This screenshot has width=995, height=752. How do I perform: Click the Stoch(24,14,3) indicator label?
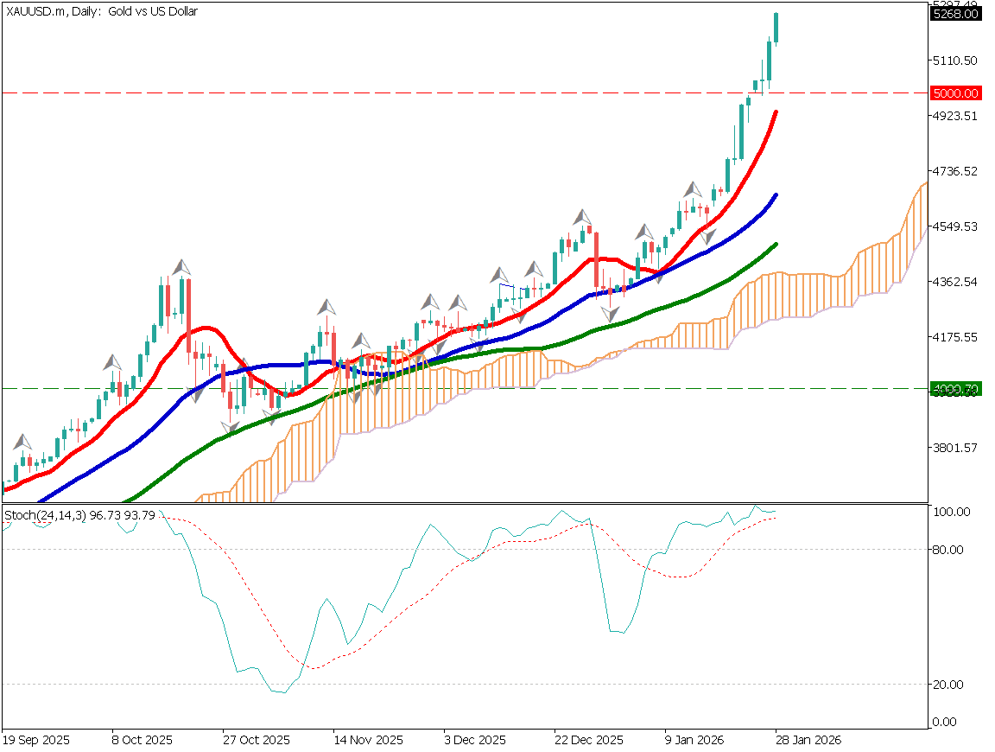click(76, 513)
